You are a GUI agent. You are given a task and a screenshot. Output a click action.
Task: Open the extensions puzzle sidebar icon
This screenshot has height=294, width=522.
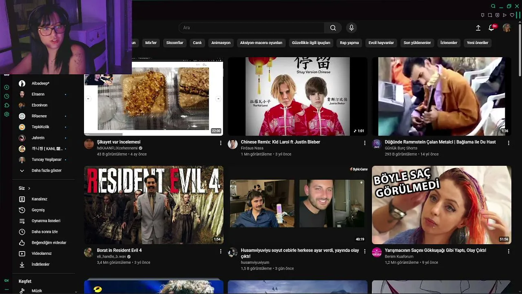(x=7, y=105)
